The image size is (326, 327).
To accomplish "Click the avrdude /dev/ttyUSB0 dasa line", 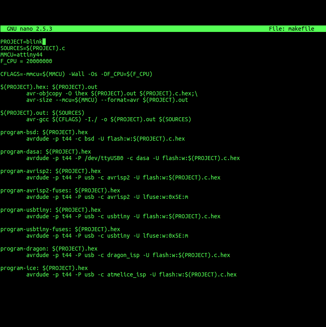I will pos(133,158).
